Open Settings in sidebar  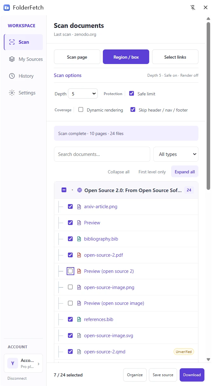[23, 93]
